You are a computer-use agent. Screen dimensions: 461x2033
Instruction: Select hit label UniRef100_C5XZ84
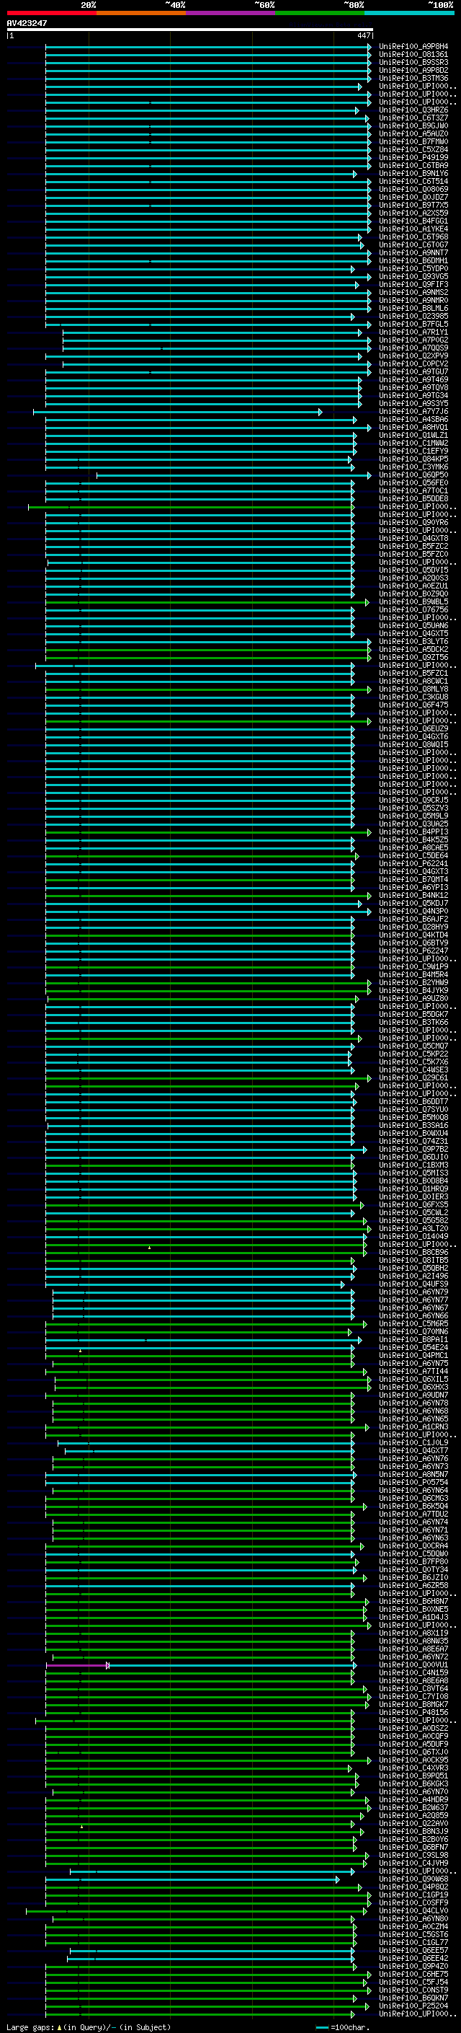413,150
